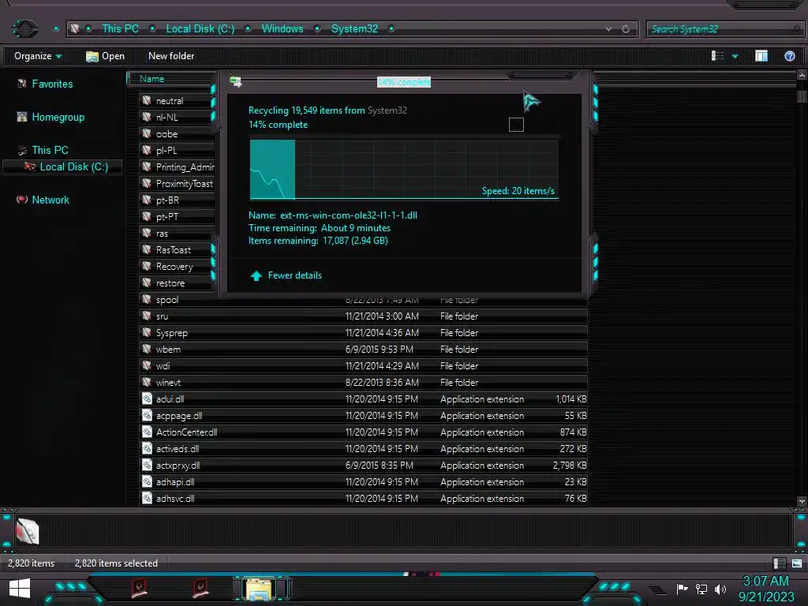
Task: Select the activeds.dll file name
Action: pyautogui.click(x=178, y=449)
